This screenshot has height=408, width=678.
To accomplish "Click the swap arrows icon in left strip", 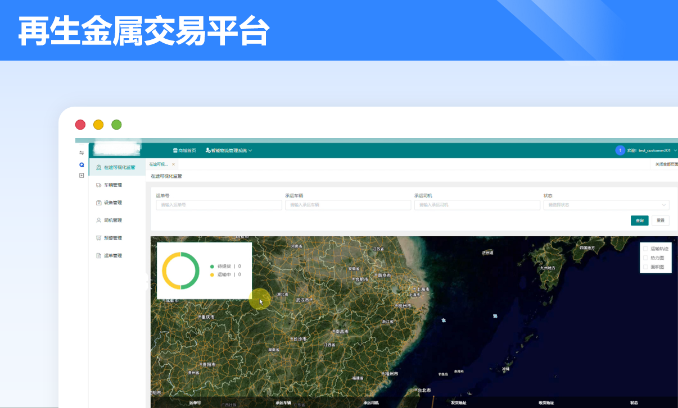I will (x=82, y=153).
